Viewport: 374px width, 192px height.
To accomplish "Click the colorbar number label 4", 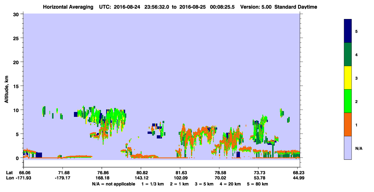I will tap(356, 54).
